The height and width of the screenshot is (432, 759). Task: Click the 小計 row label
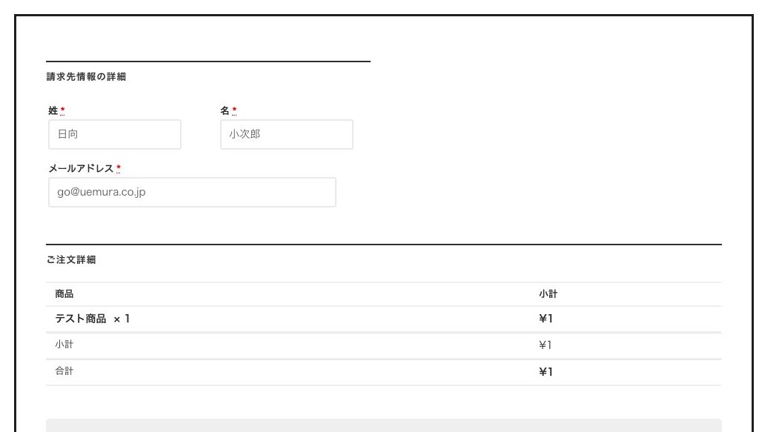tap(64, 345)
